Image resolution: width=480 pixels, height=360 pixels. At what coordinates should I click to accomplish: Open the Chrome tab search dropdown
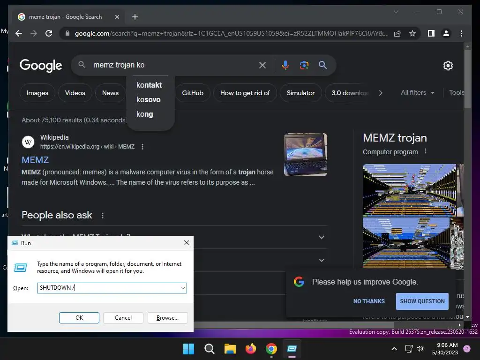pyautogui.click(x=396, y=12)
